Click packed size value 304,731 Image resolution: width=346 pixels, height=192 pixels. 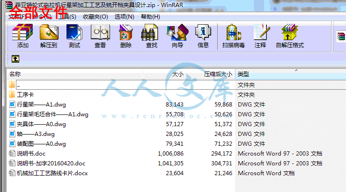[x=221, y=164]
